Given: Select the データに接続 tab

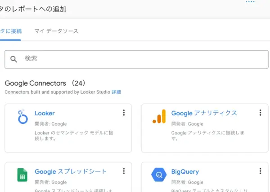Looking at the screenshot, I should pyautogui.click(x=11, y=31).
